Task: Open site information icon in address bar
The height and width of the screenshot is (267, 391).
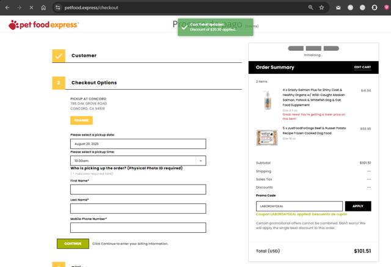Action: 58,7
